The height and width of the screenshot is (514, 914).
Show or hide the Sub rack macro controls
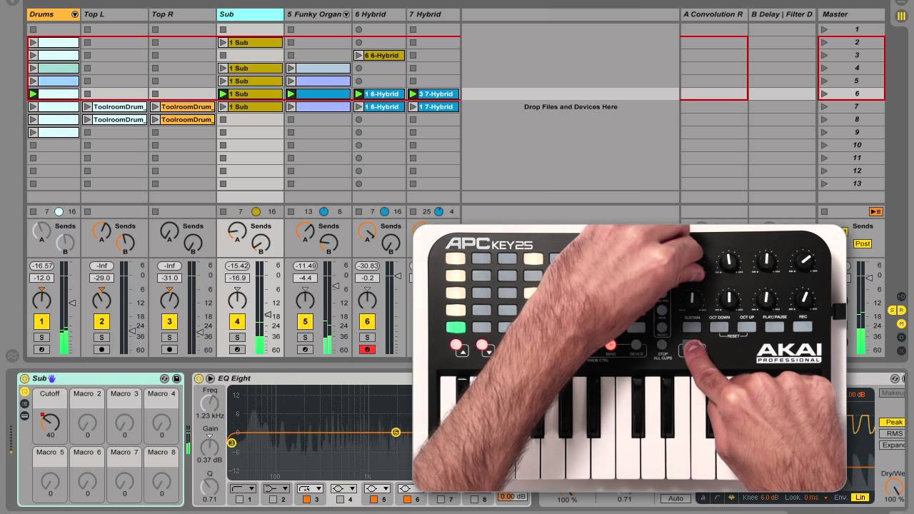pos(24,392)
